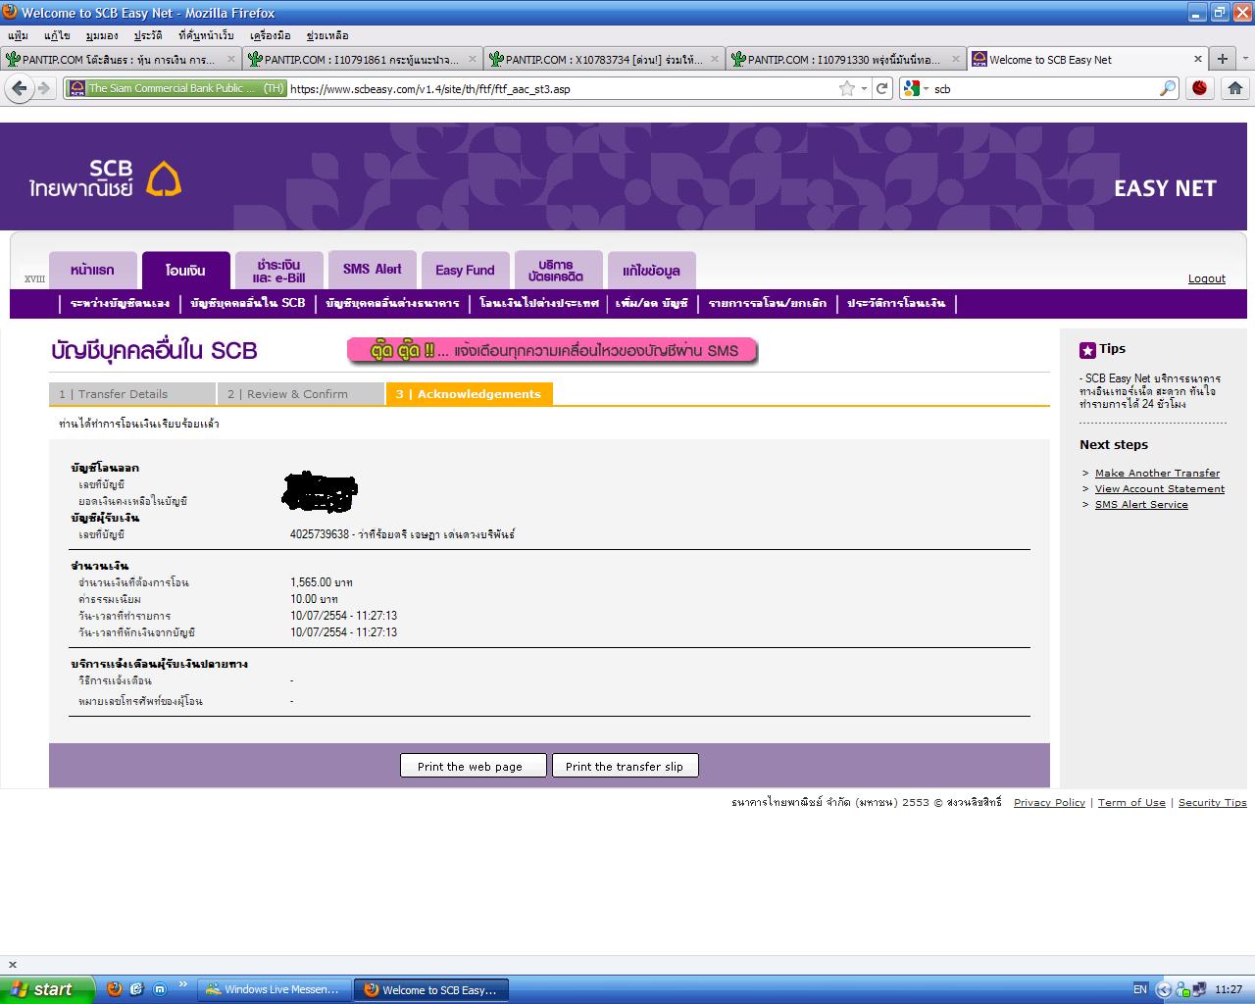Switch to the PANTIP I10791330 tab

[x=845, y=59]
